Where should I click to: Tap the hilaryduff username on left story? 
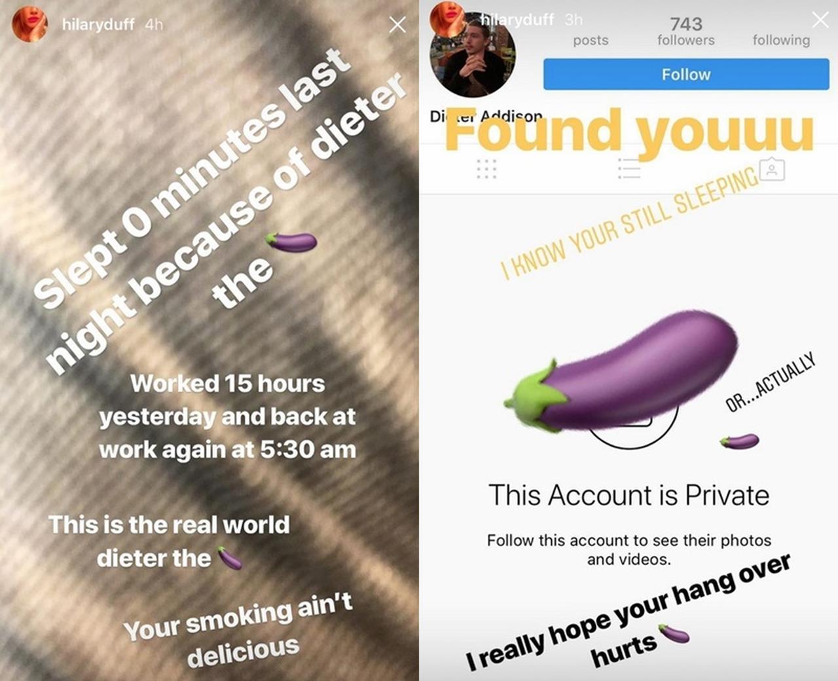tap(98, 24)
